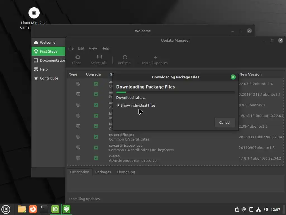Open the View menu
Image resolution: width=286 pixels, height=215 pixels.
point(93,48)
